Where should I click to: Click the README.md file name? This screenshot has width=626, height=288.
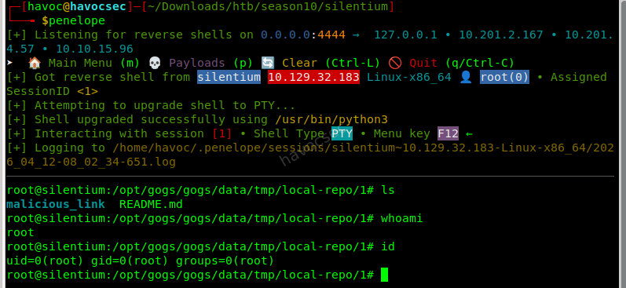(x=151, y=204)
